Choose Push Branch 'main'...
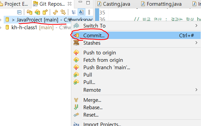Image resolution: width=201 pixels, height=126 pixels. point(136,68)
